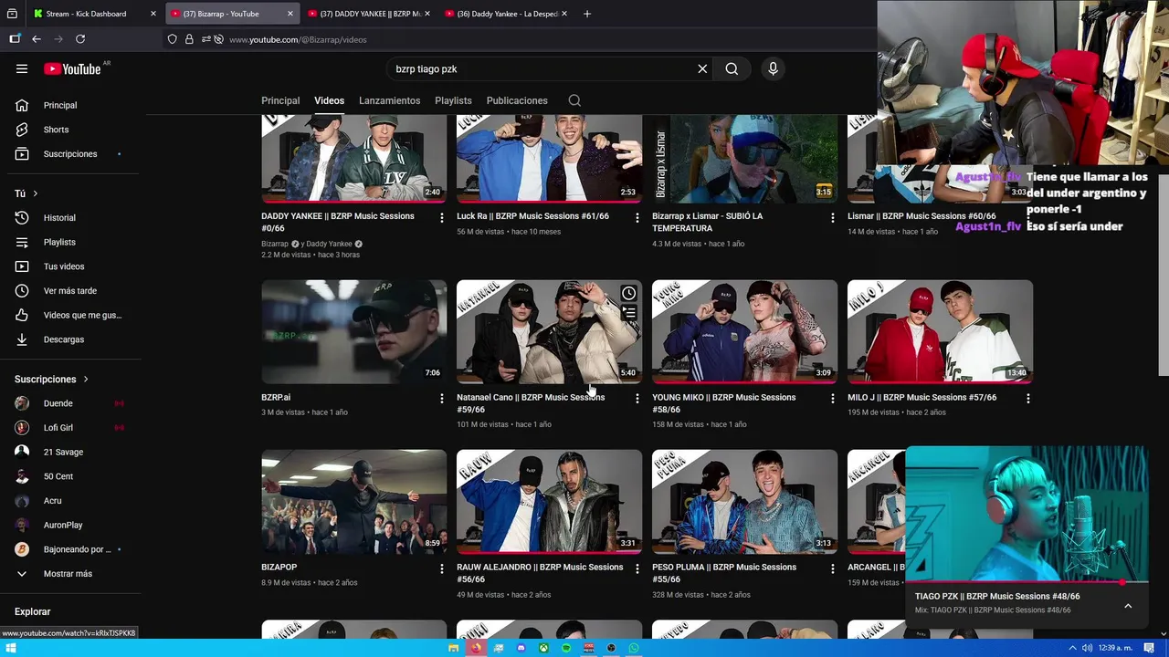Expand the miniplayer with chevron
This screenshot has width=1169, height=657.
[x=1128, y=606]
